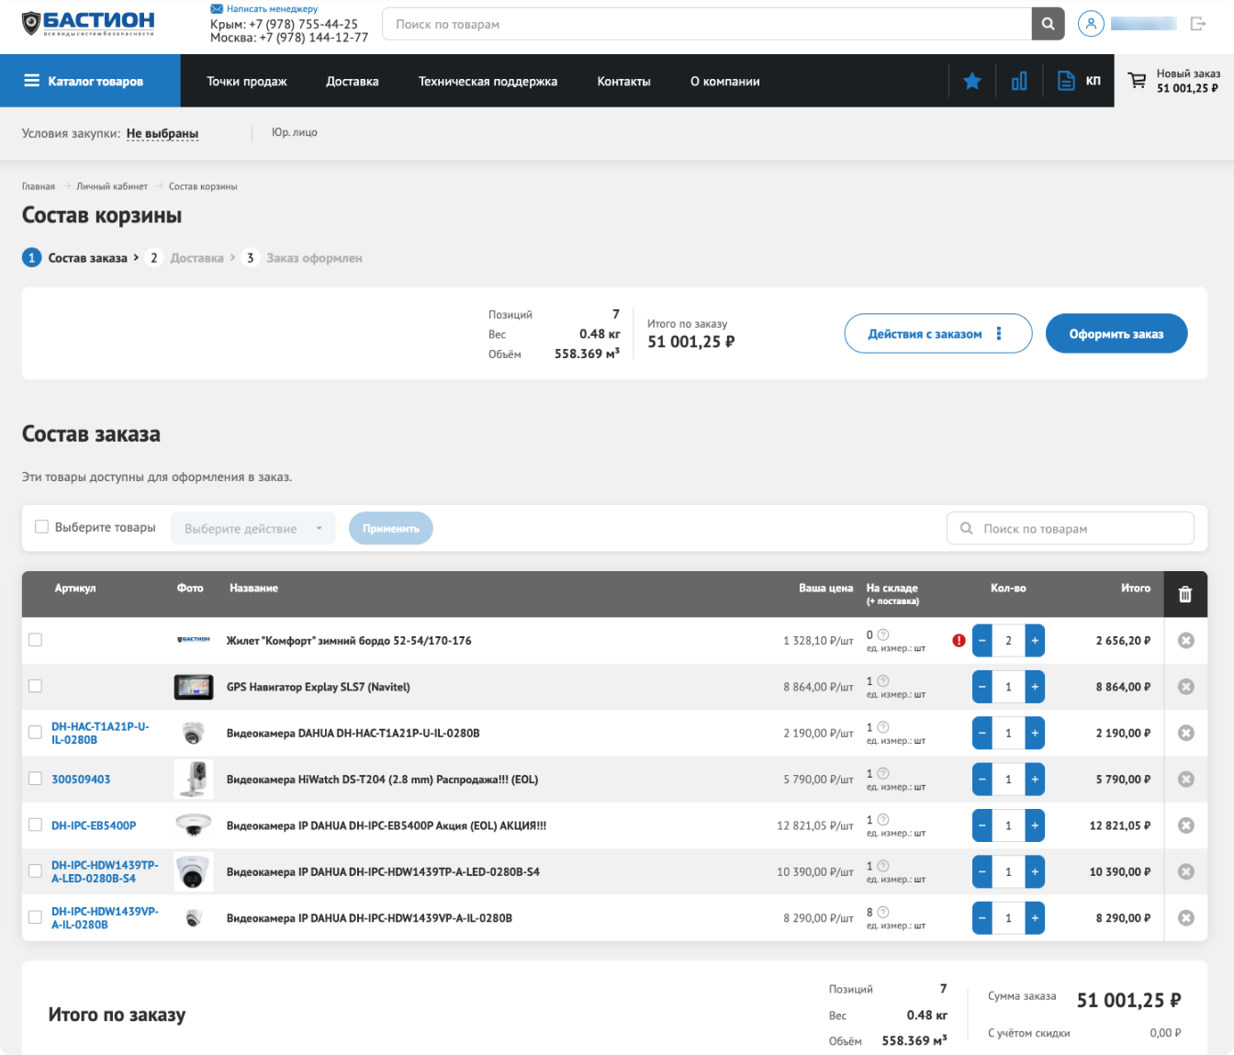The image size is (1234, 1055).
Task: Check the box for Жилет Комфорт row
Action: [35, 640]
